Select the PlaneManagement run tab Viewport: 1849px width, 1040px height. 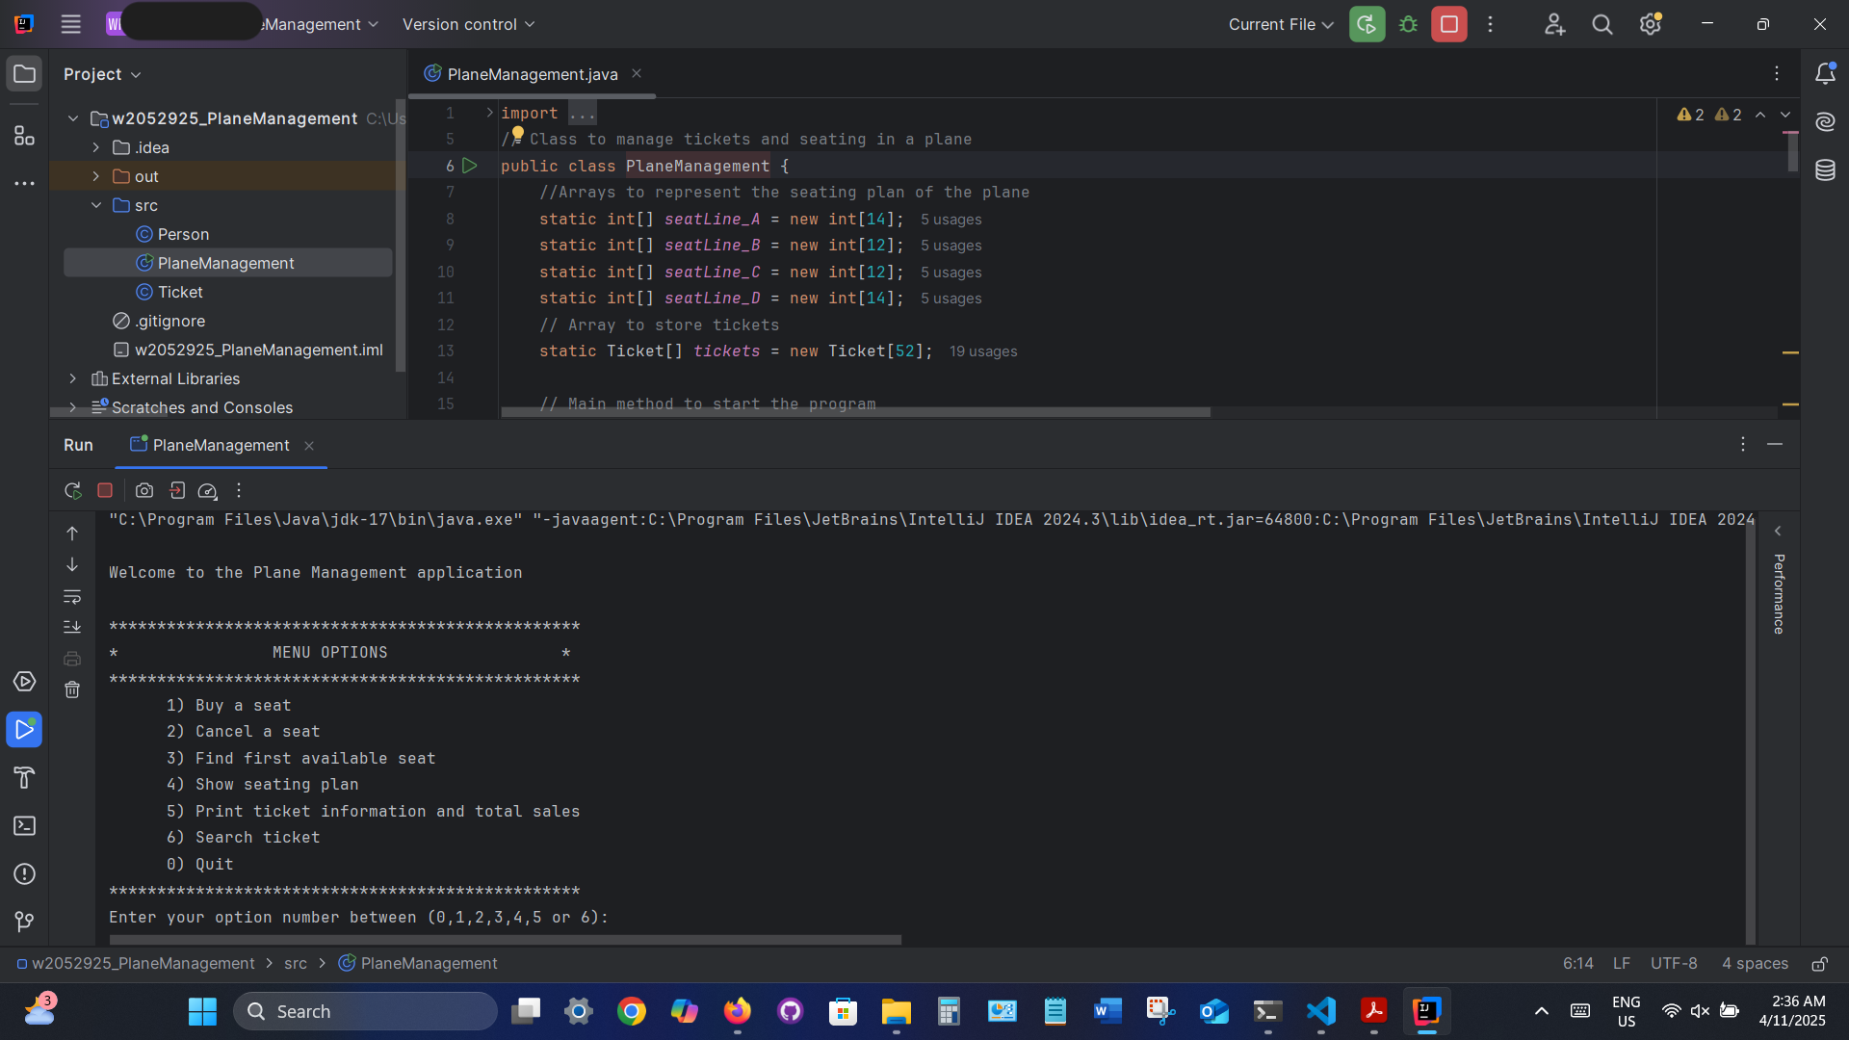tap(221, 445)
